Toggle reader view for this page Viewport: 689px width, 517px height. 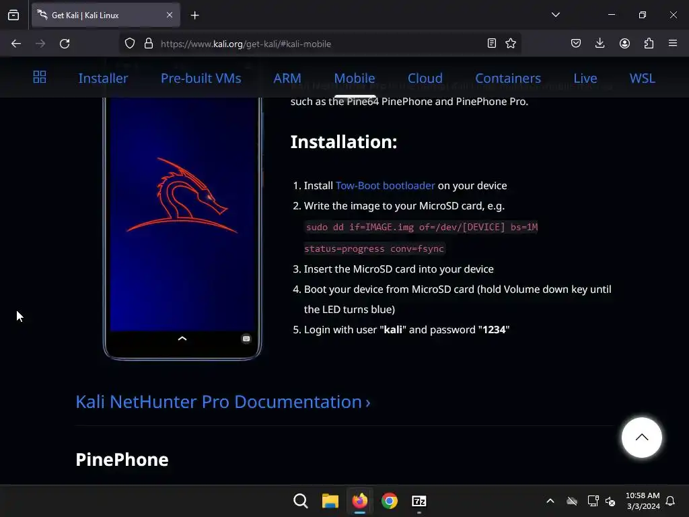point(492,43)
